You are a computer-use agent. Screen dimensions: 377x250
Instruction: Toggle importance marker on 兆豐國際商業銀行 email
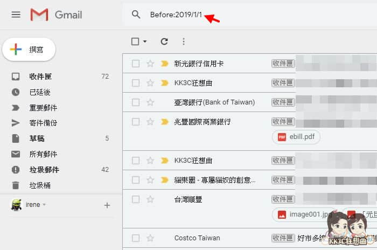click(165, 122)
